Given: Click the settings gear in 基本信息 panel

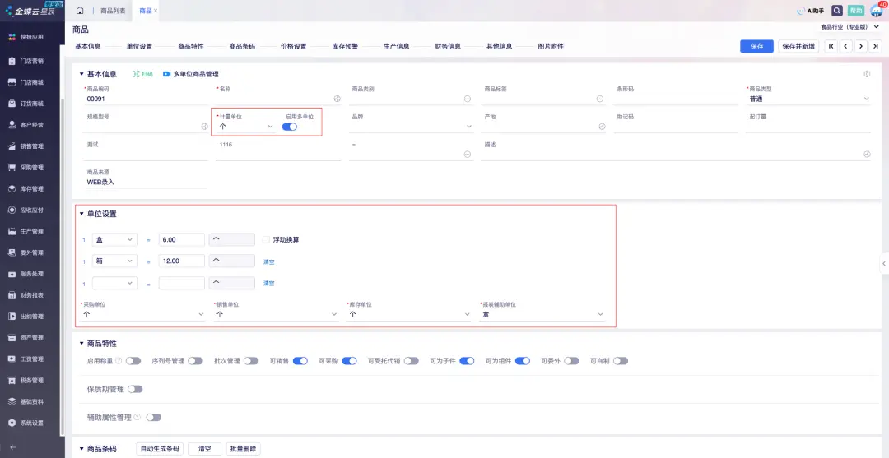Looking at the screenshot, I should pyautogui.click(x=867, y=74).
